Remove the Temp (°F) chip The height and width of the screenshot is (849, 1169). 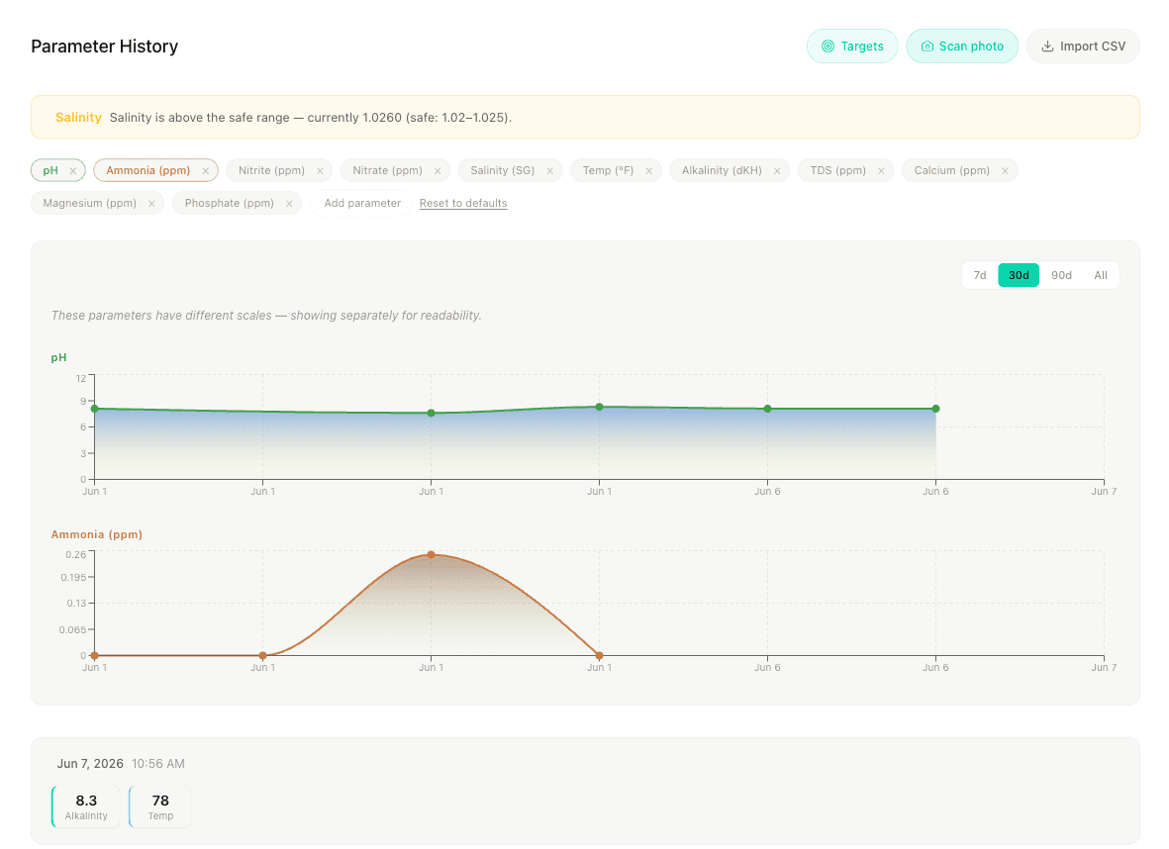(648, 171)
